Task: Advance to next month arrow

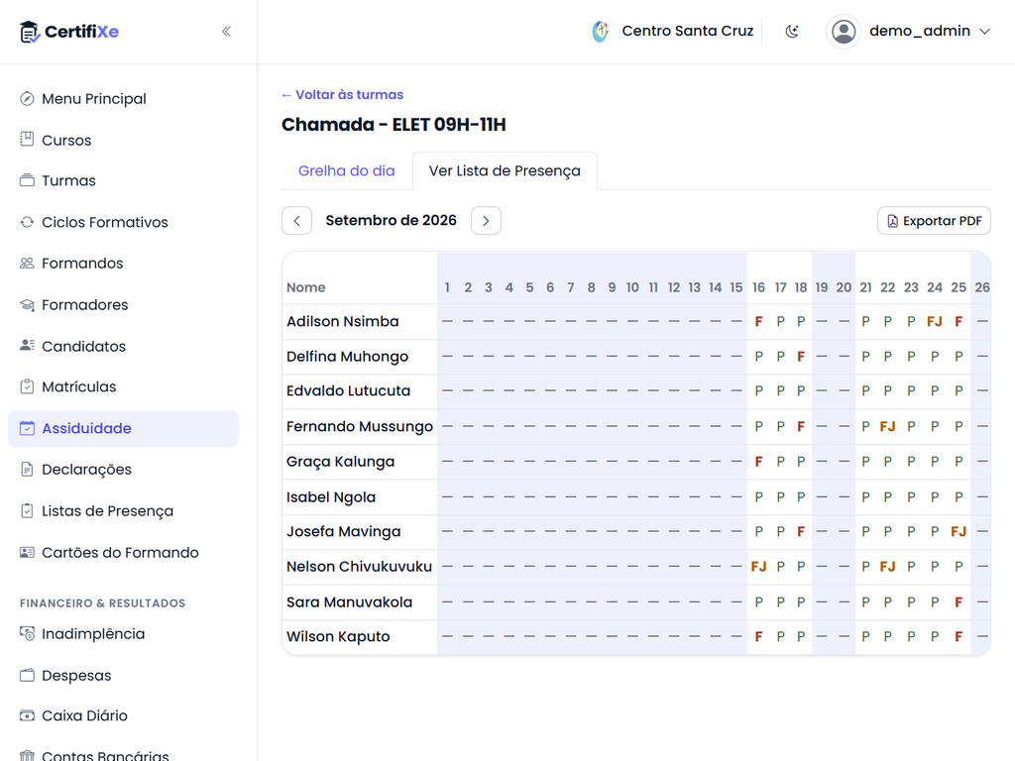Action: click(x=486, y=221)
